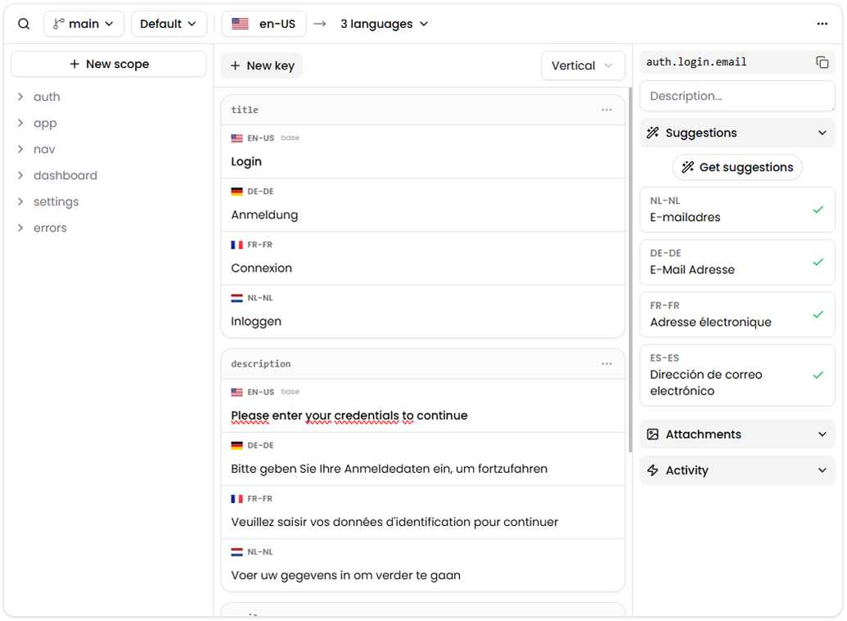Focus the Description field
This screenshot has height=621, width=847.
click(737, 96)
